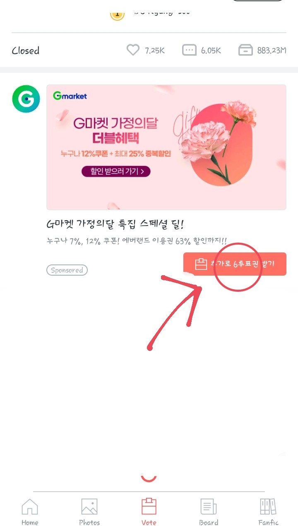Tap 할인 받으러 가기 banner button
This screenshot has height=526, width=298.
116,171
